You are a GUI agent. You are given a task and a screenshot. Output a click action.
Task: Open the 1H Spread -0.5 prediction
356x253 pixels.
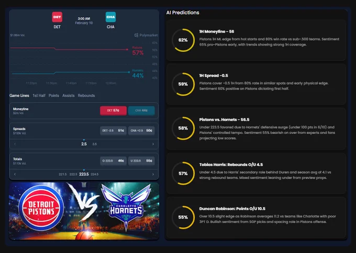(256, 84)
